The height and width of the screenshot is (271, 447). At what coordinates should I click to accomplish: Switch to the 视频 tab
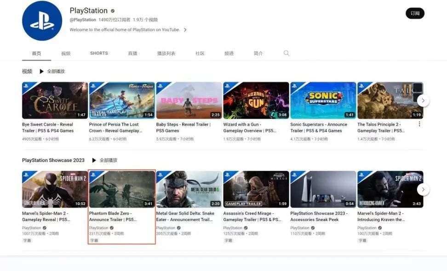click(x=66, y=54)
